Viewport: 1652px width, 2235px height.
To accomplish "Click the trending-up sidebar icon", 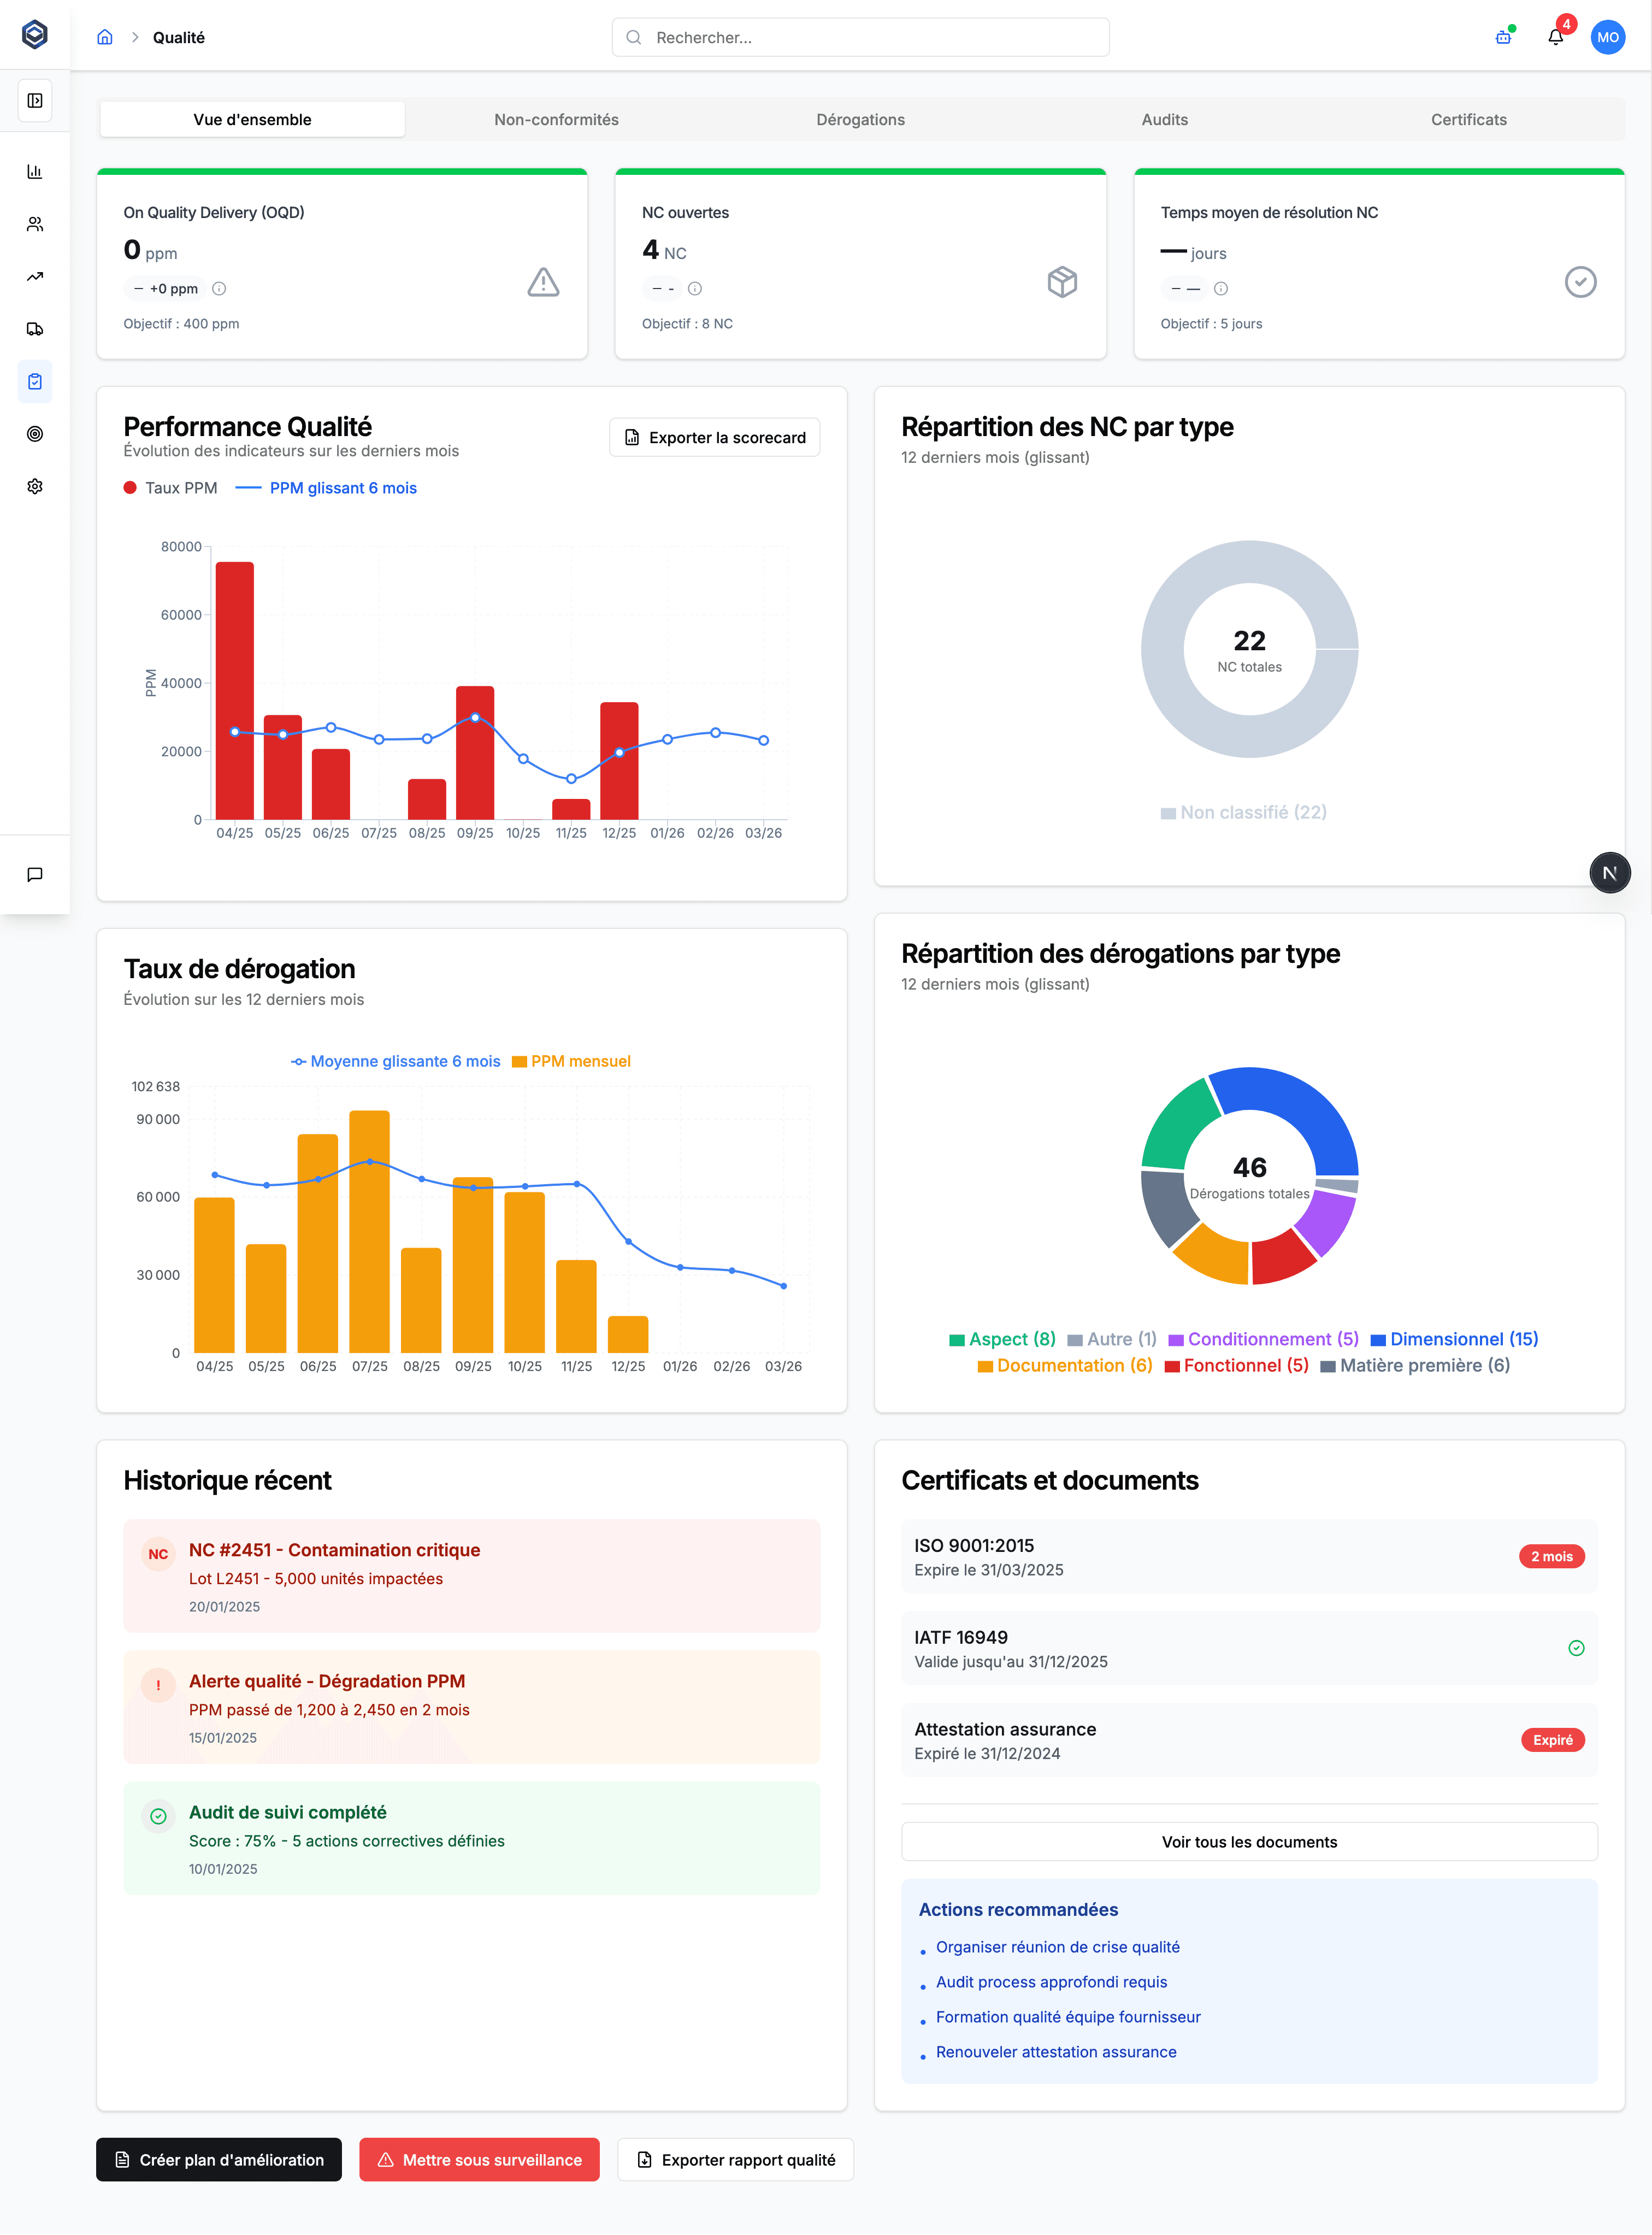I will (35, 277).
